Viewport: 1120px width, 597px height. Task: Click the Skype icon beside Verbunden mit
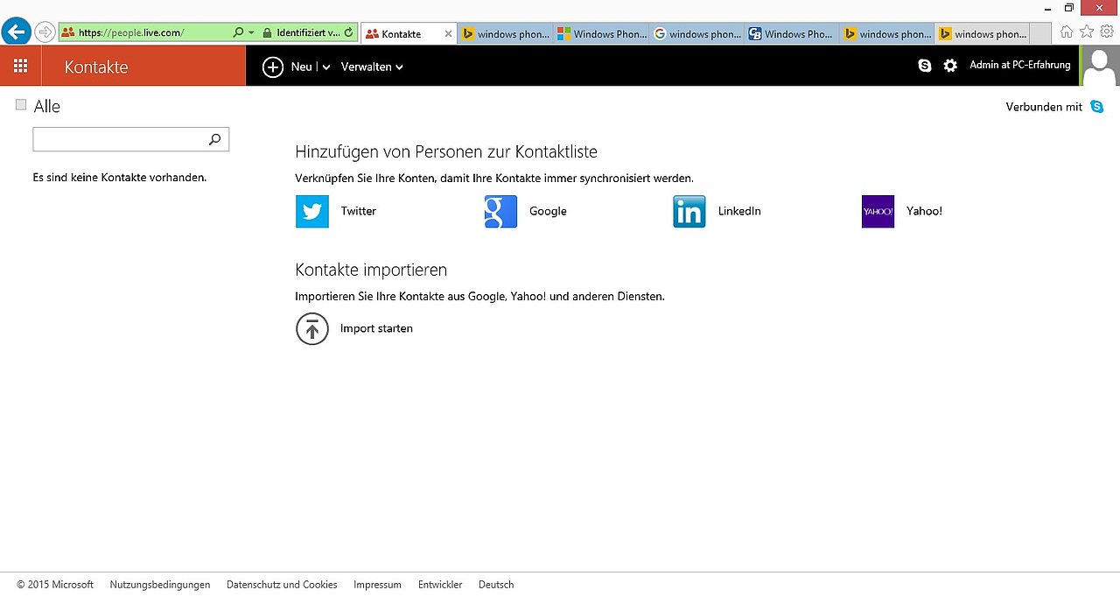1097,107
